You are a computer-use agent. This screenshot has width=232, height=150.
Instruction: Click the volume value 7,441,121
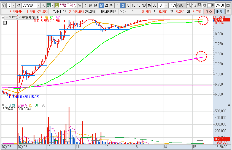pos(60,12)
